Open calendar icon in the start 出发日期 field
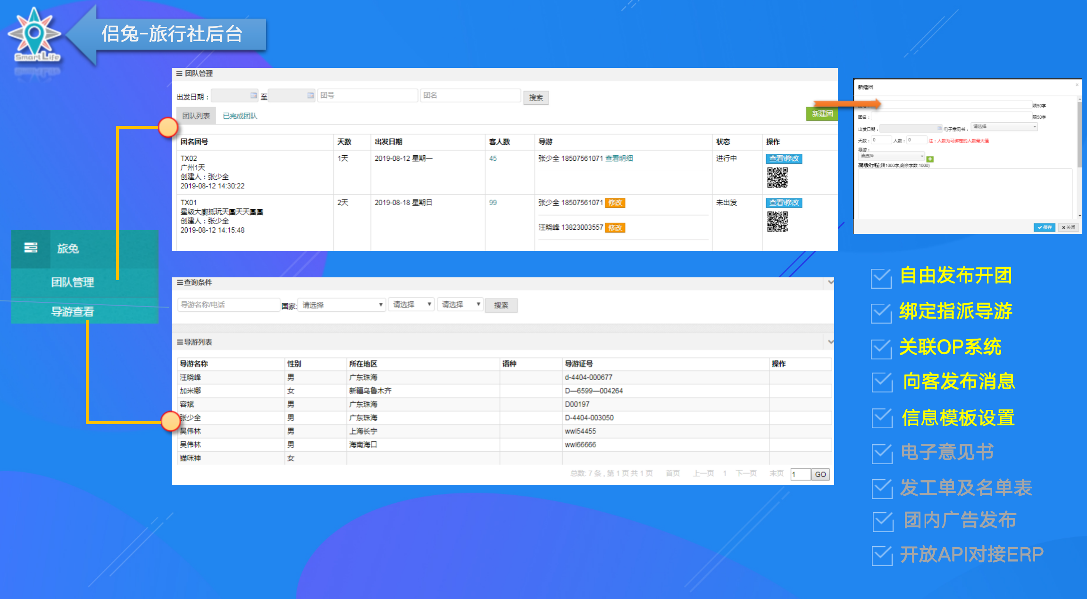The width and height of the screenshot is (1087, 599). [253, 95]
